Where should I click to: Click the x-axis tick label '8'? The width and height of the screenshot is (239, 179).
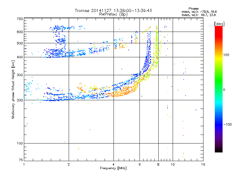coord(158,164)
